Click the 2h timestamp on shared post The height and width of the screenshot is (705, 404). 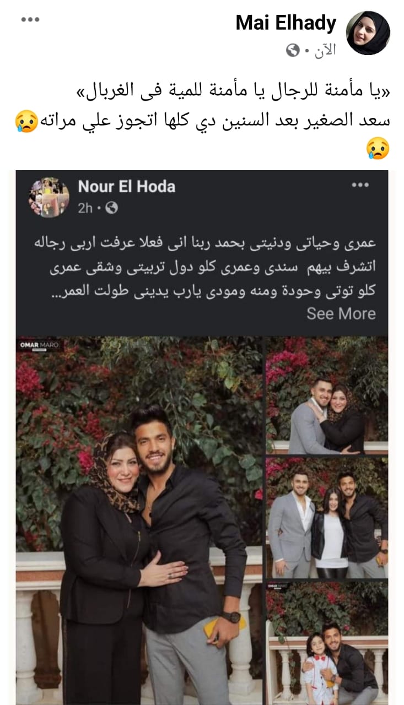[85, 208]
